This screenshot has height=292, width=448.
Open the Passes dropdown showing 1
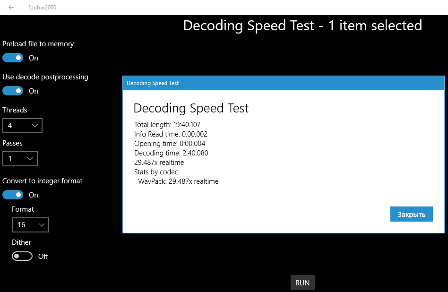coord(20,159)
